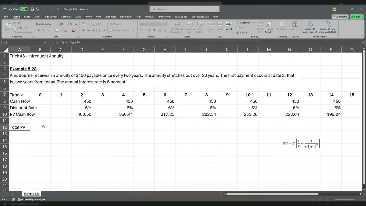The height and width of the screenshot is (206, 366).
Task: Click the Enter checkmark in formula bar
Action: click(x=58, y=42)
